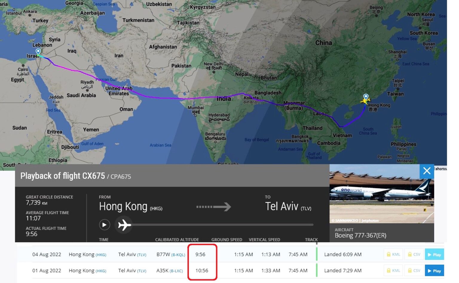Viewport: 459px width, 283px height.
Task: Open TLV airport link in 01 Aug row
Action: [x=142, y=271]
